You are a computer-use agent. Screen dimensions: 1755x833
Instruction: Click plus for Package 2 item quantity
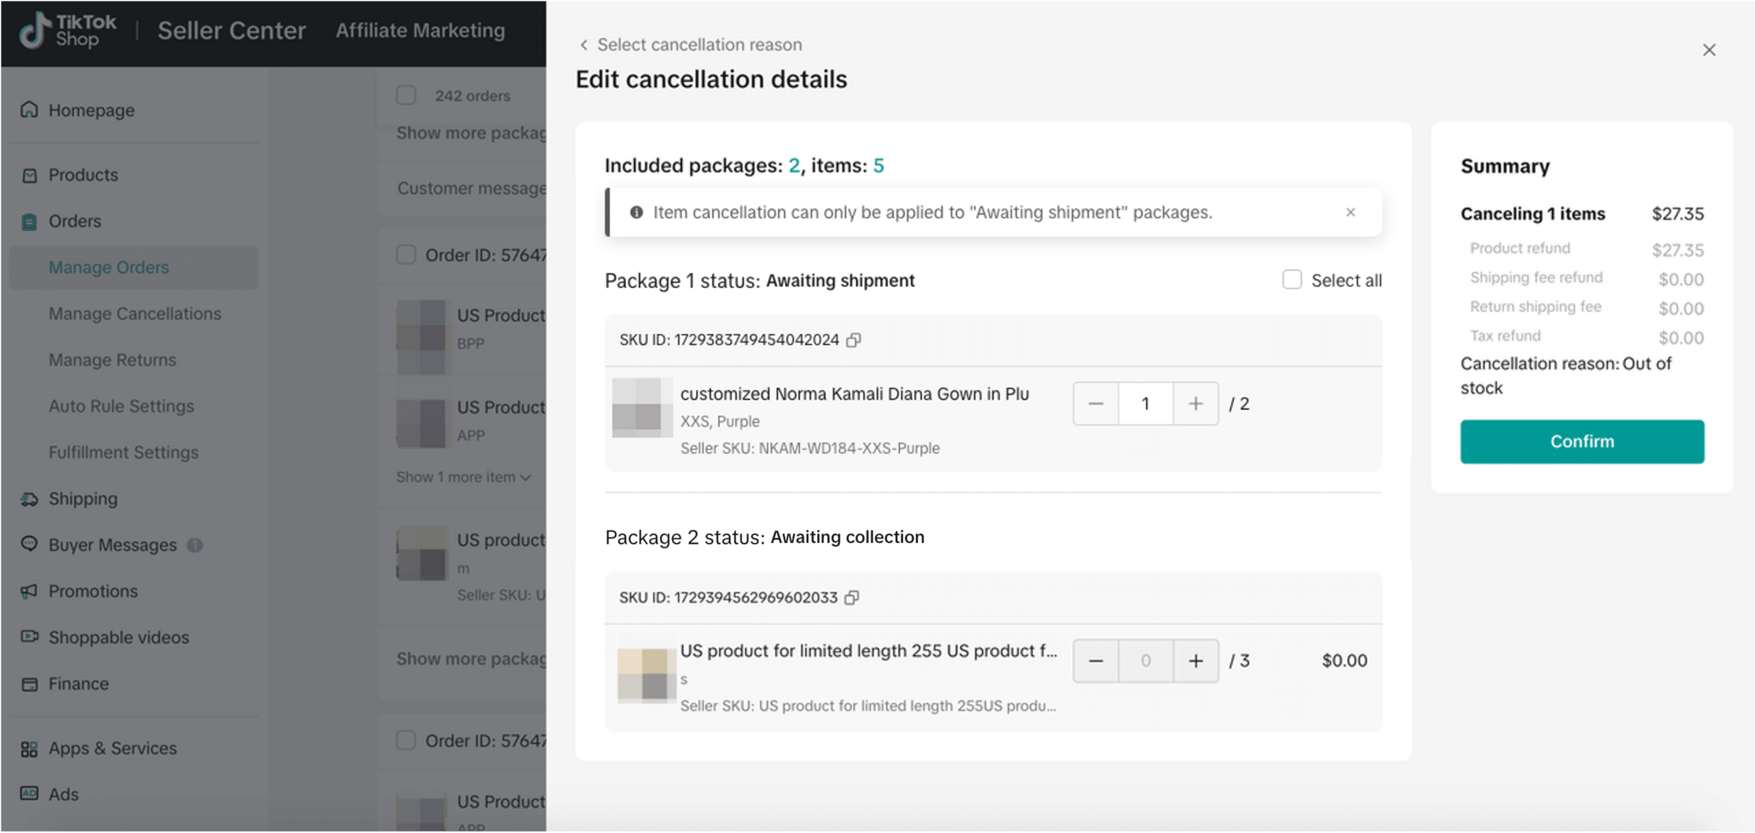click(x=1196, y=661)
